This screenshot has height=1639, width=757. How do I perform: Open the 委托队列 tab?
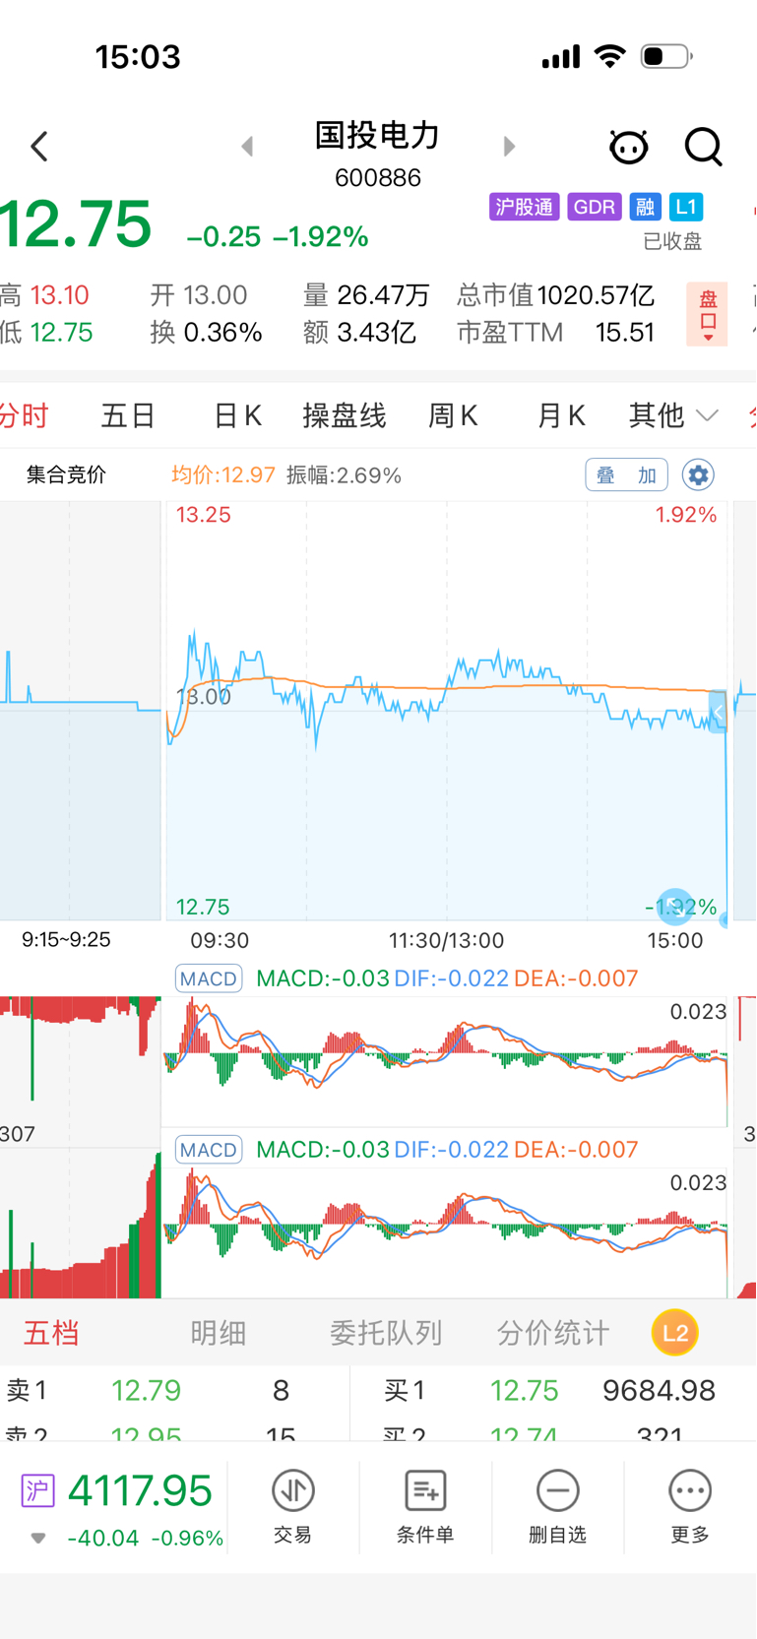385,1333
